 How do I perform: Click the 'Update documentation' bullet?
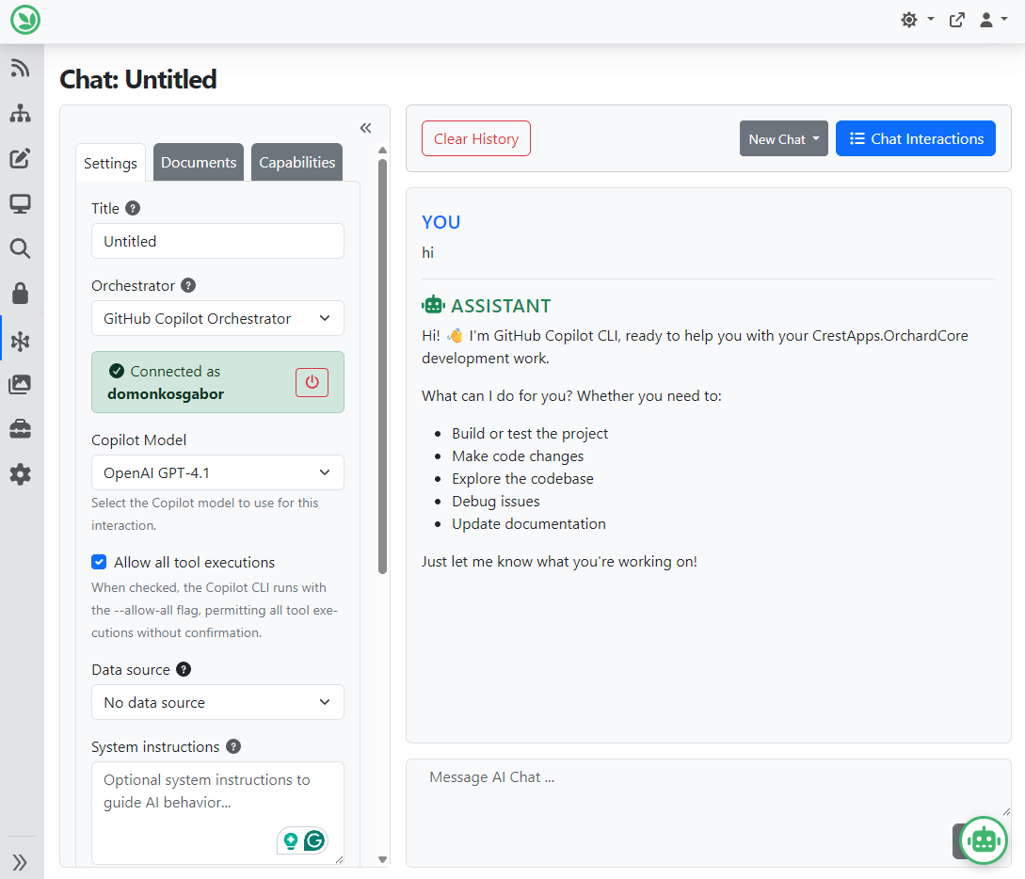point(529,523)
